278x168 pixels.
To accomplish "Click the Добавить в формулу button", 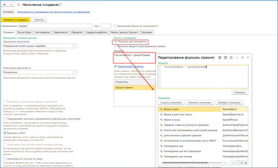I will click(229, 103).
